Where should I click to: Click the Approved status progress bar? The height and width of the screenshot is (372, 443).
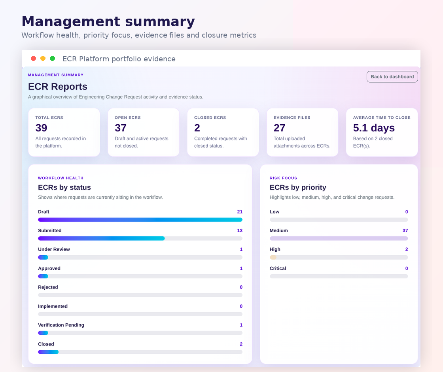tap(140, 276)
